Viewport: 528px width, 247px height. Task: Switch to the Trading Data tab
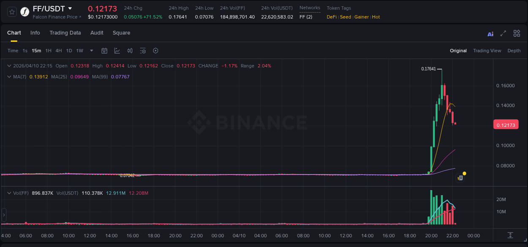point(65,32)
